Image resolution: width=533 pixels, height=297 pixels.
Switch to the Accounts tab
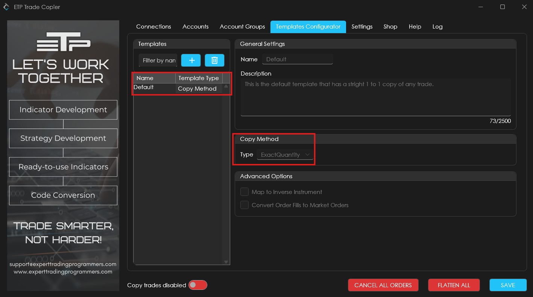click(195, 27)
